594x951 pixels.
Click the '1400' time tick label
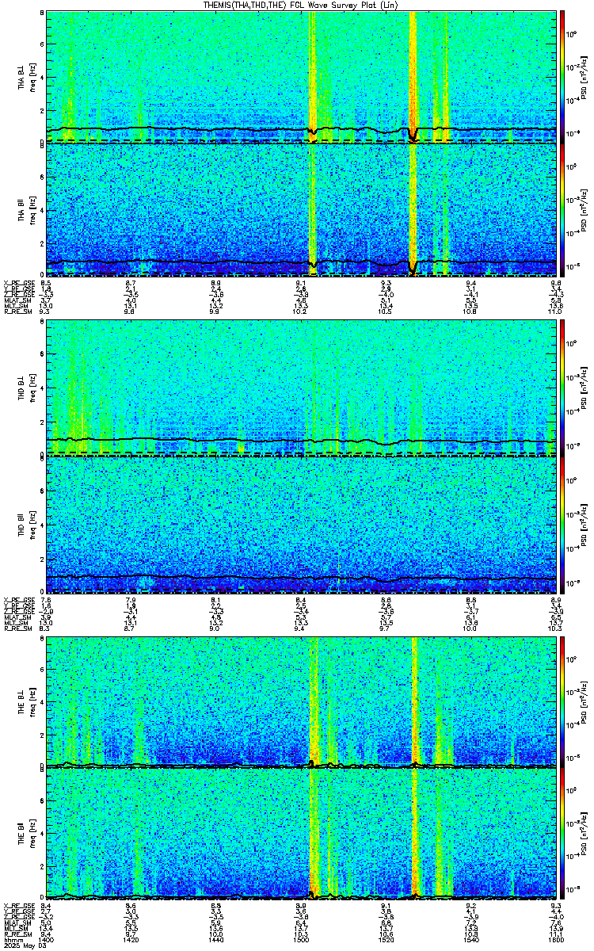(x=47, y=940)
